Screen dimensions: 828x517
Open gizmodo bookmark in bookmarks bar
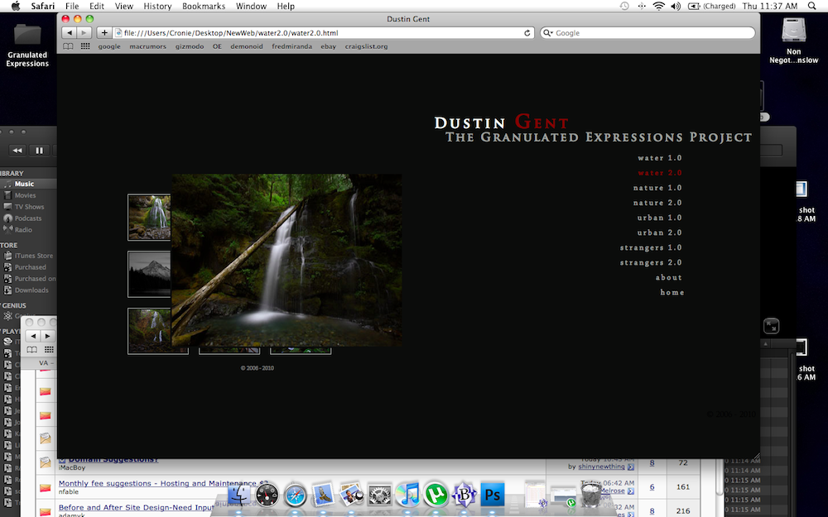tap(190, 46)
